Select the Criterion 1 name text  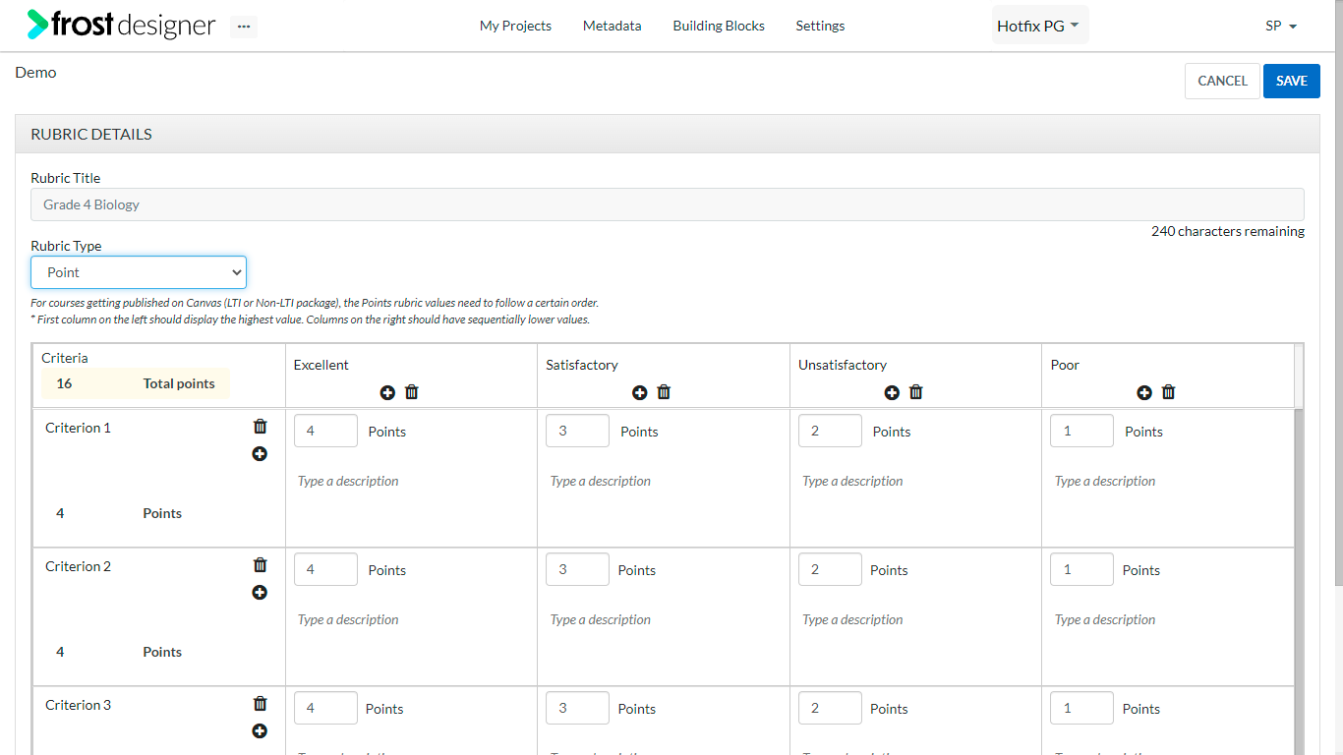pyautogui.click(x=78, y=428)
